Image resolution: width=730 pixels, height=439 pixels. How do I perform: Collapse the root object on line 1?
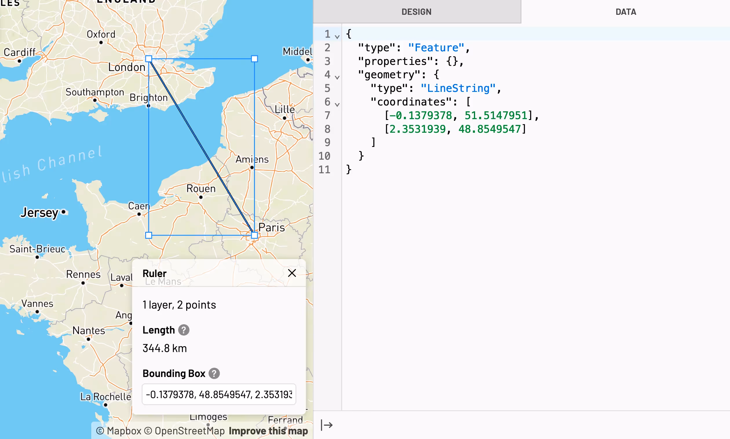coord(337,37)
